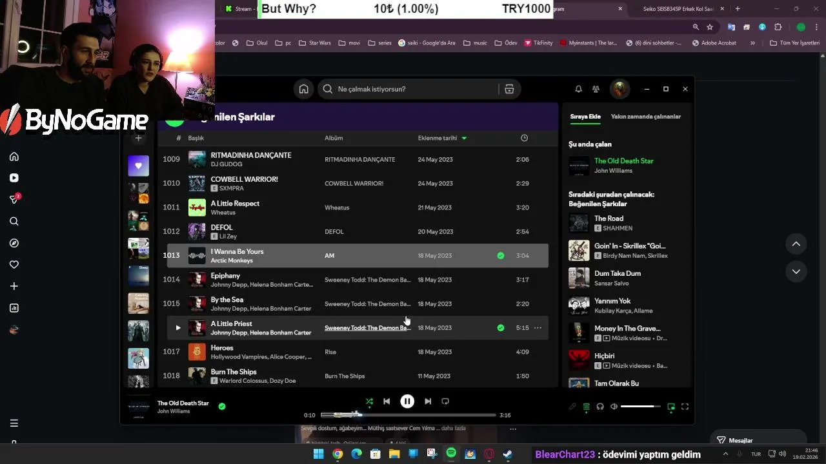Open Spotify profile avatar menu
This screenshot has height=464, width=826.
620,89
